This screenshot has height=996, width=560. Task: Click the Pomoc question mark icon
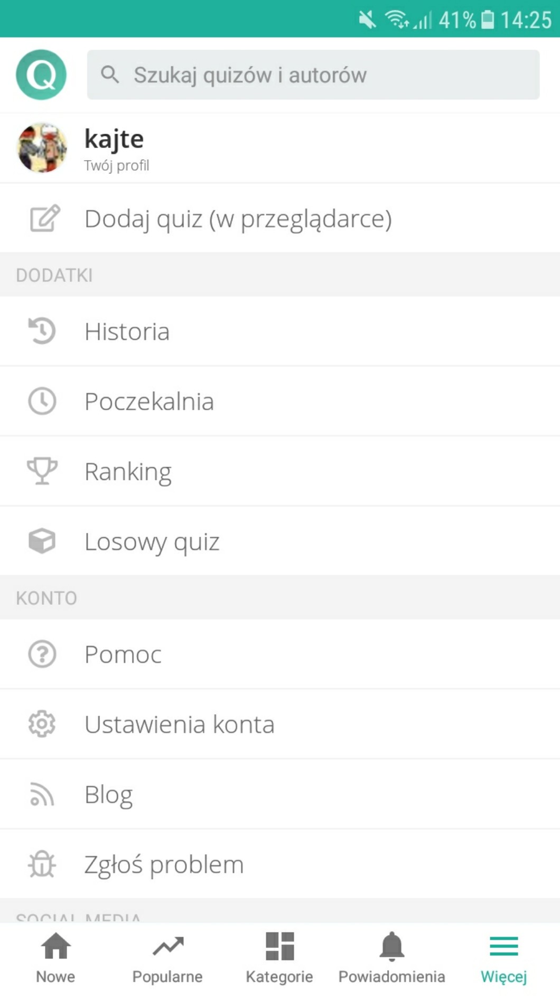click(42, 654)
